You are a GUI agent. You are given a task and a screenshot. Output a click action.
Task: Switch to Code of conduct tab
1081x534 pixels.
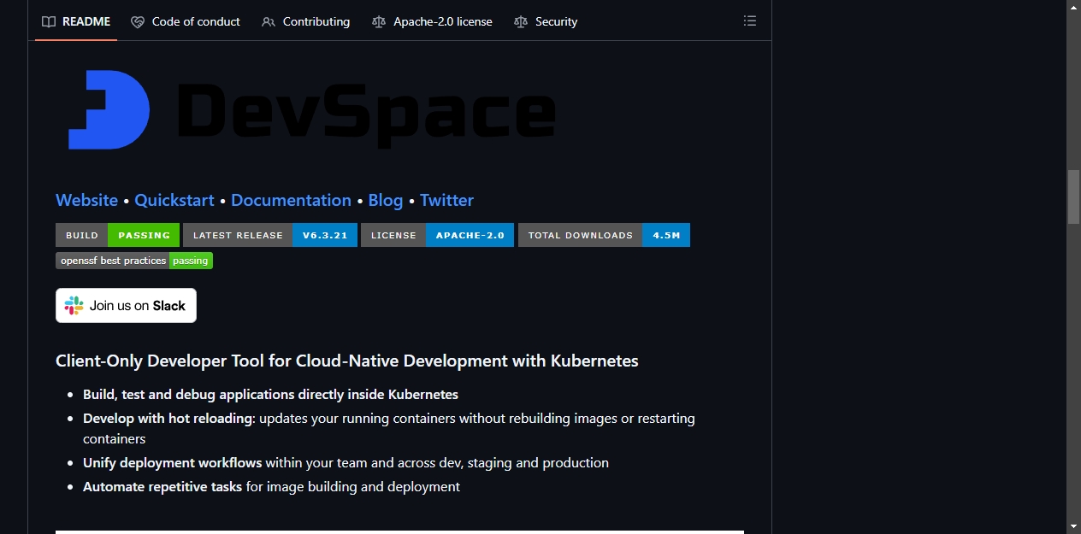186,21
